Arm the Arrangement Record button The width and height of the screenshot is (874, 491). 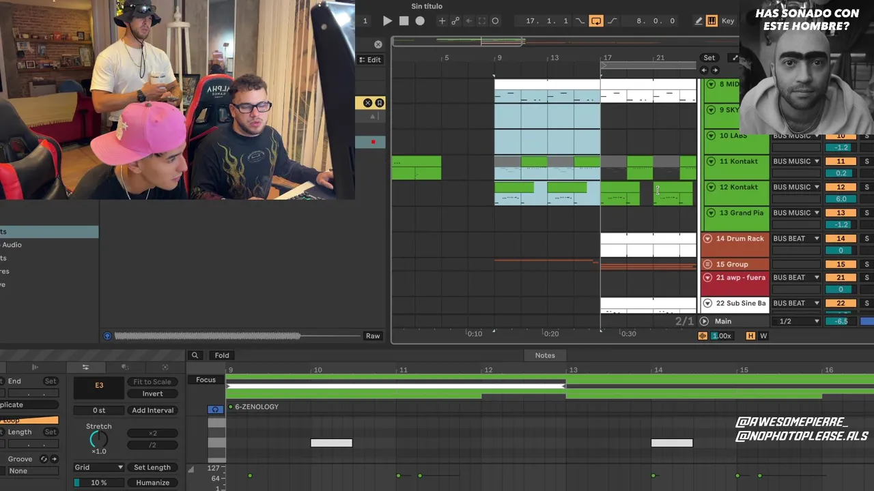point(420,21)
